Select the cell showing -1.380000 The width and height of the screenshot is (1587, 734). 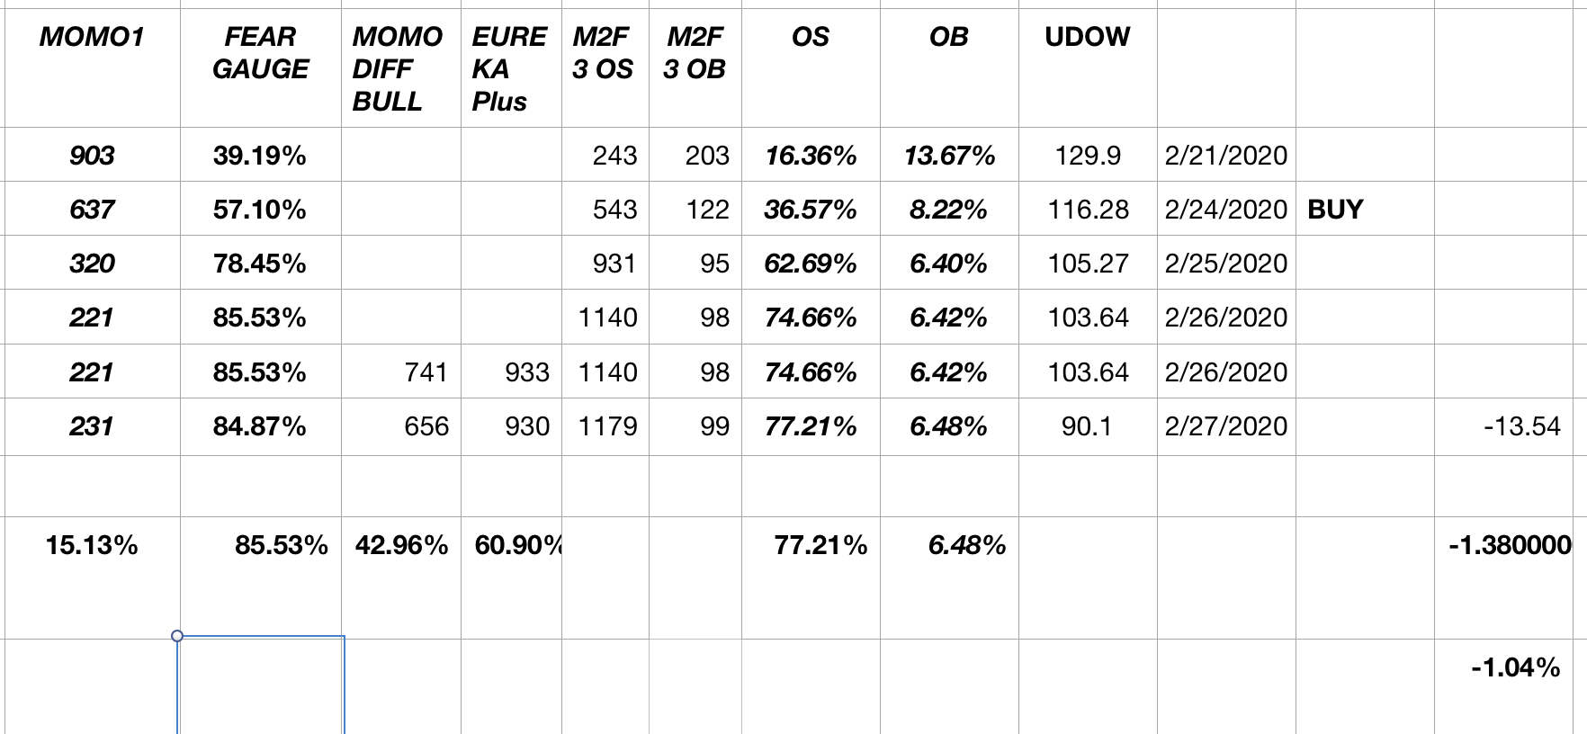(1511, 545)
